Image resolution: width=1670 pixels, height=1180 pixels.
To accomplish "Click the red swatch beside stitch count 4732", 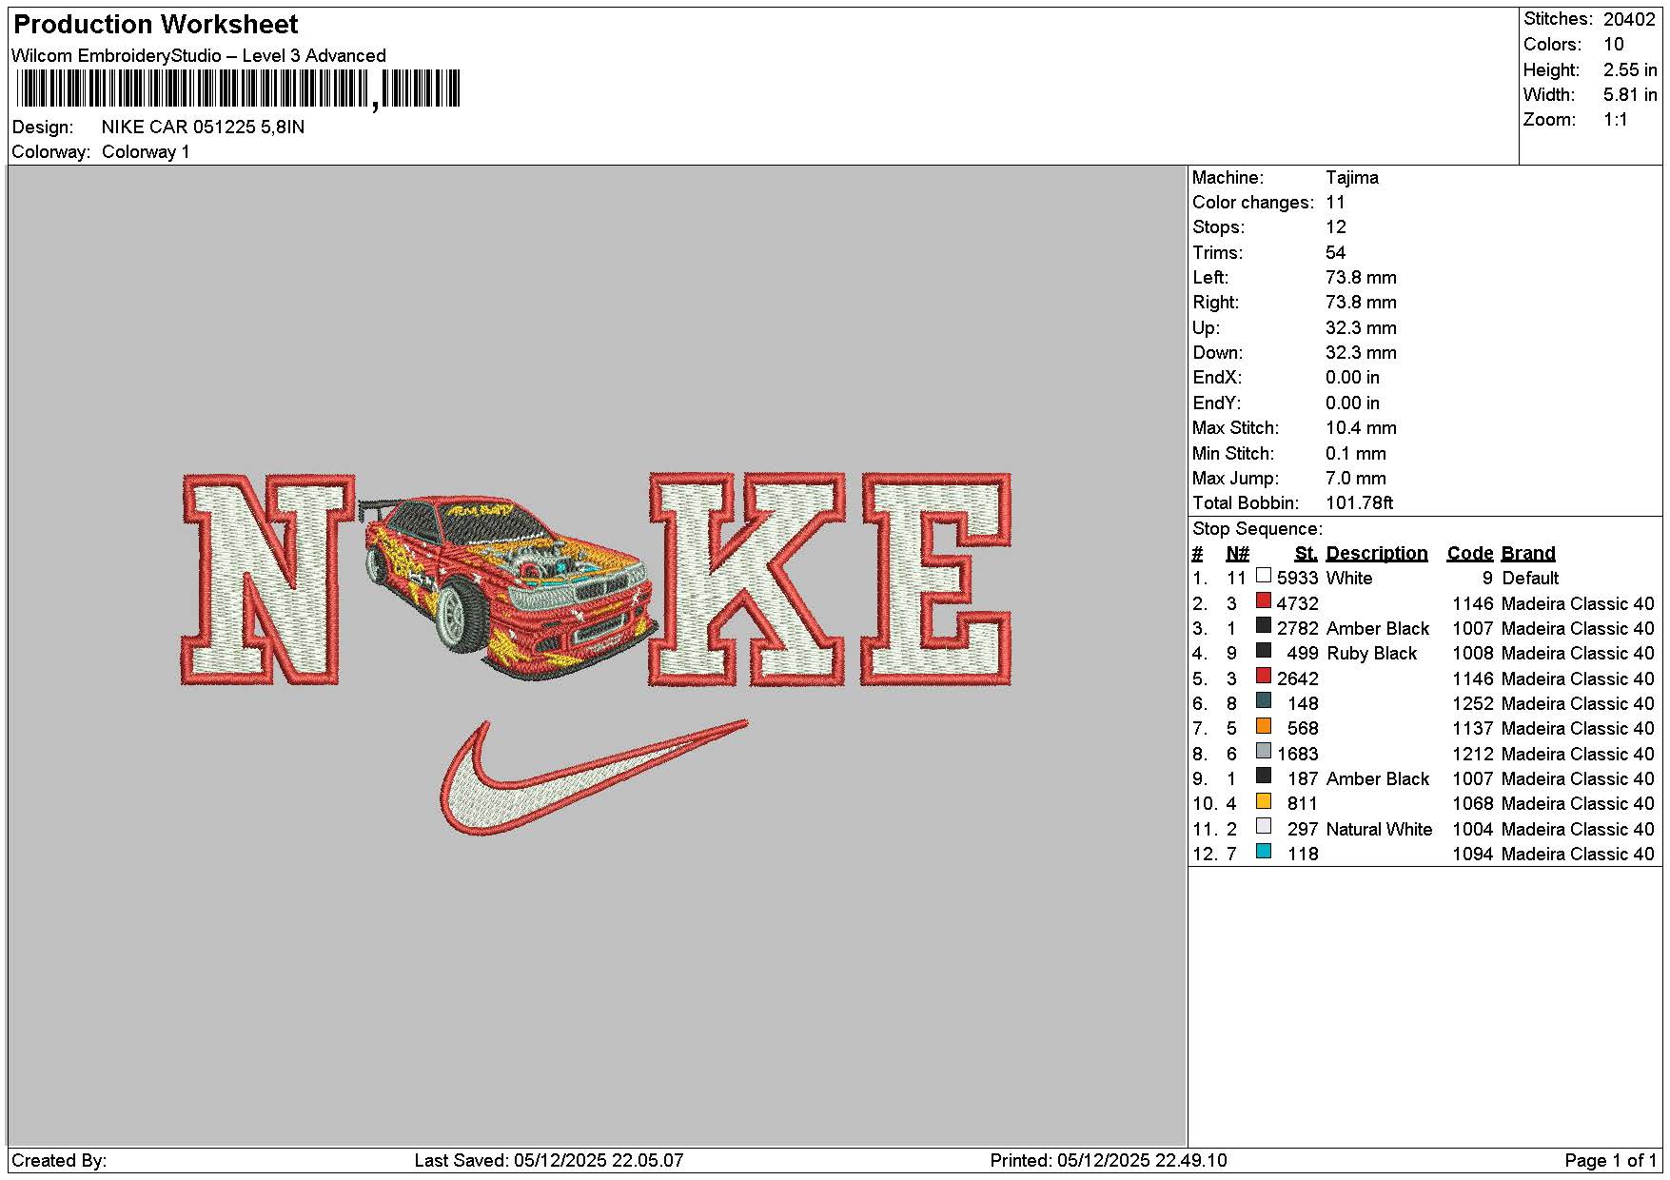I will tap(1264, 600).
